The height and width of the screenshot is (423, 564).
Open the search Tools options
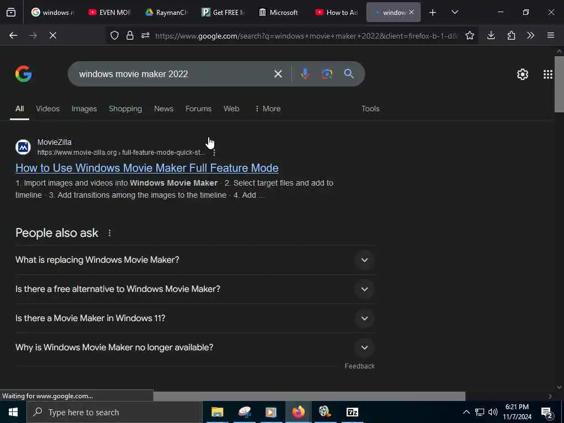click(x=370, y=109)
